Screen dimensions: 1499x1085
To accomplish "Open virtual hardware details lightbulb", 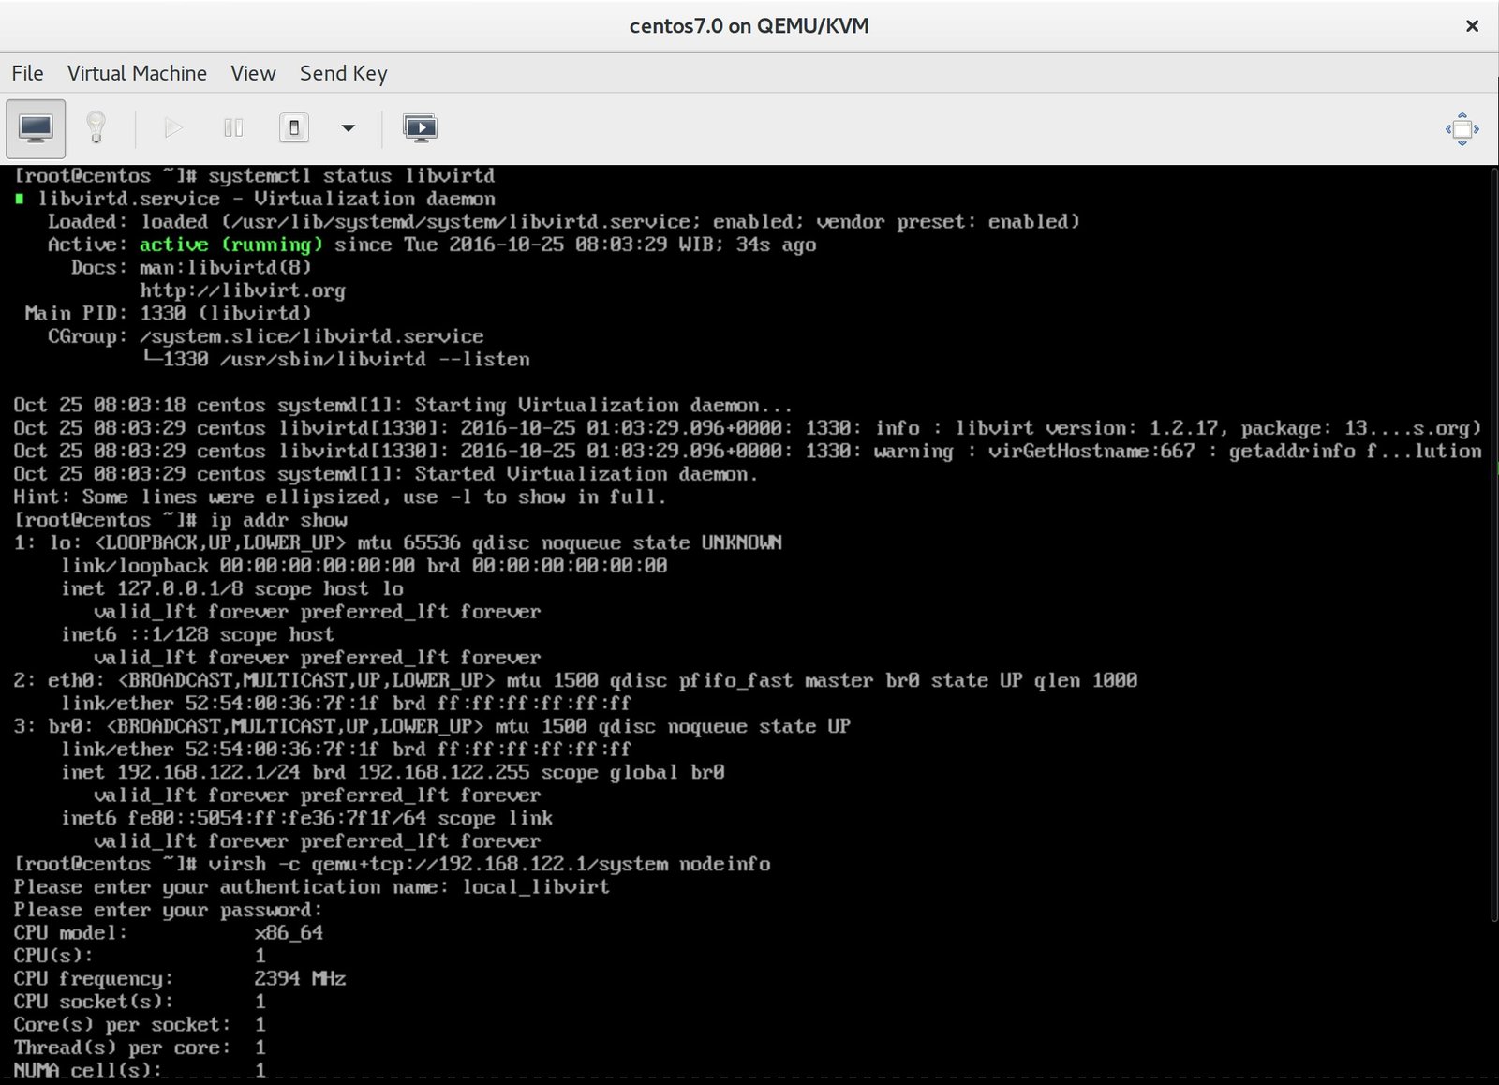I will tap(96, 128).
